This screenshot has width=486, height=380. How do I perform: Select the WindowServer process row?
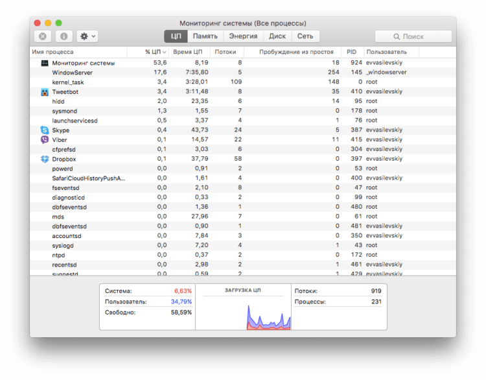[x=243, y=72]
